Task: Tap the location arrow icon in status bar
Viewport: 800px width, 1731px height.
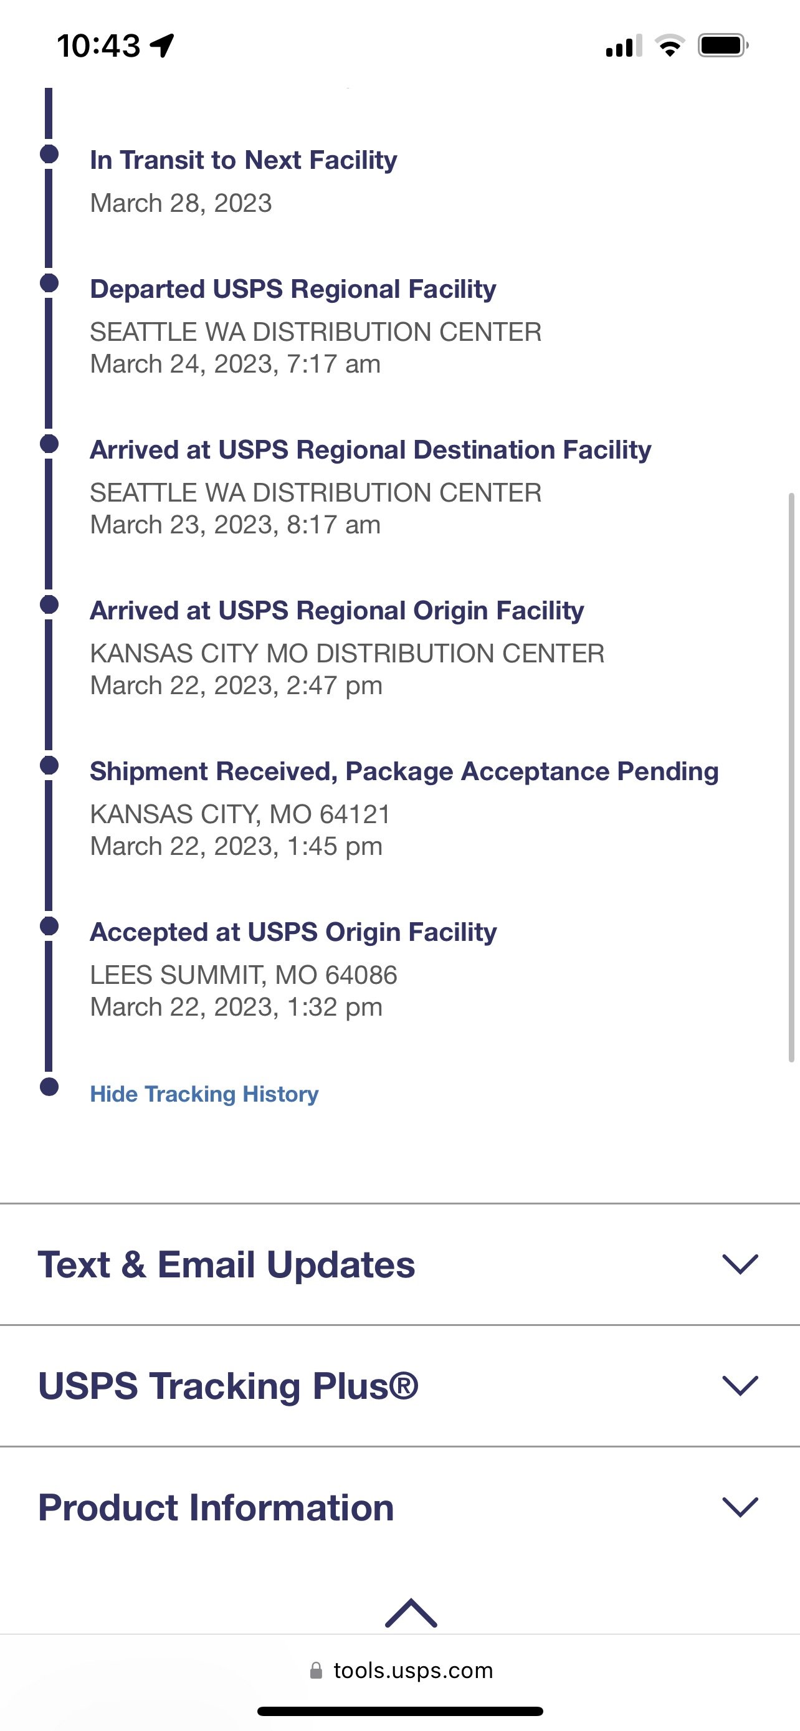Action: click(162, 45)
